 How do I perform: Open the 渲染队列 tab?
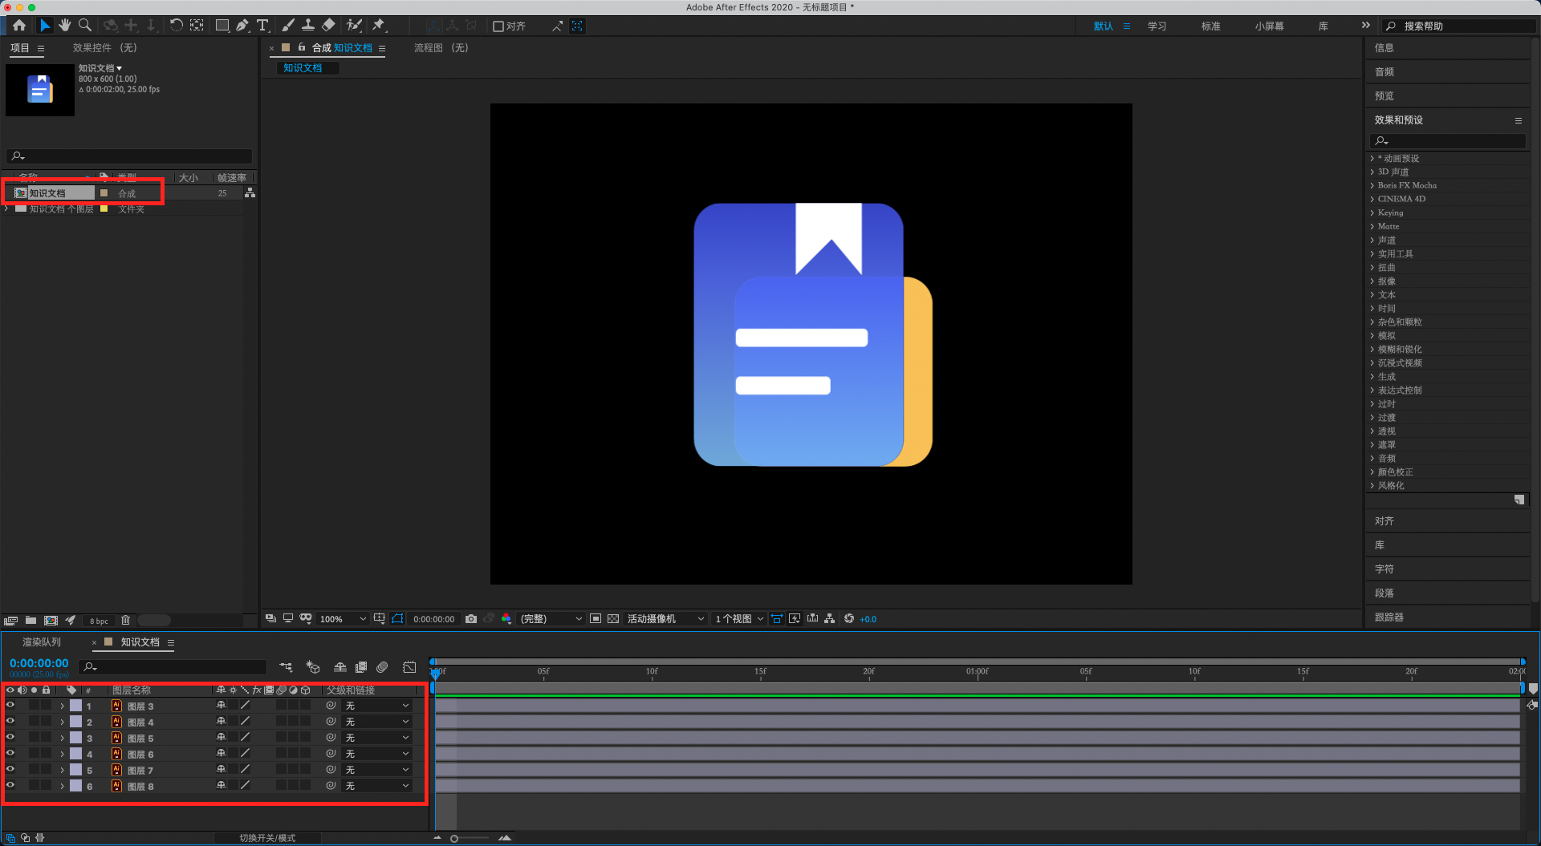42,642
